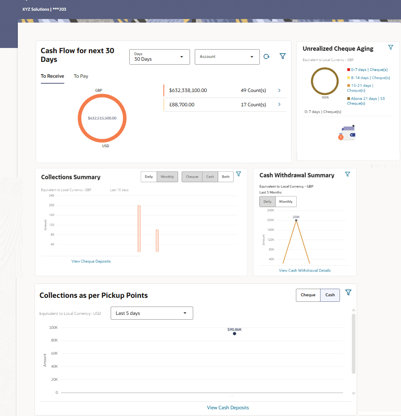Select Both in Collections Summary

226,177
